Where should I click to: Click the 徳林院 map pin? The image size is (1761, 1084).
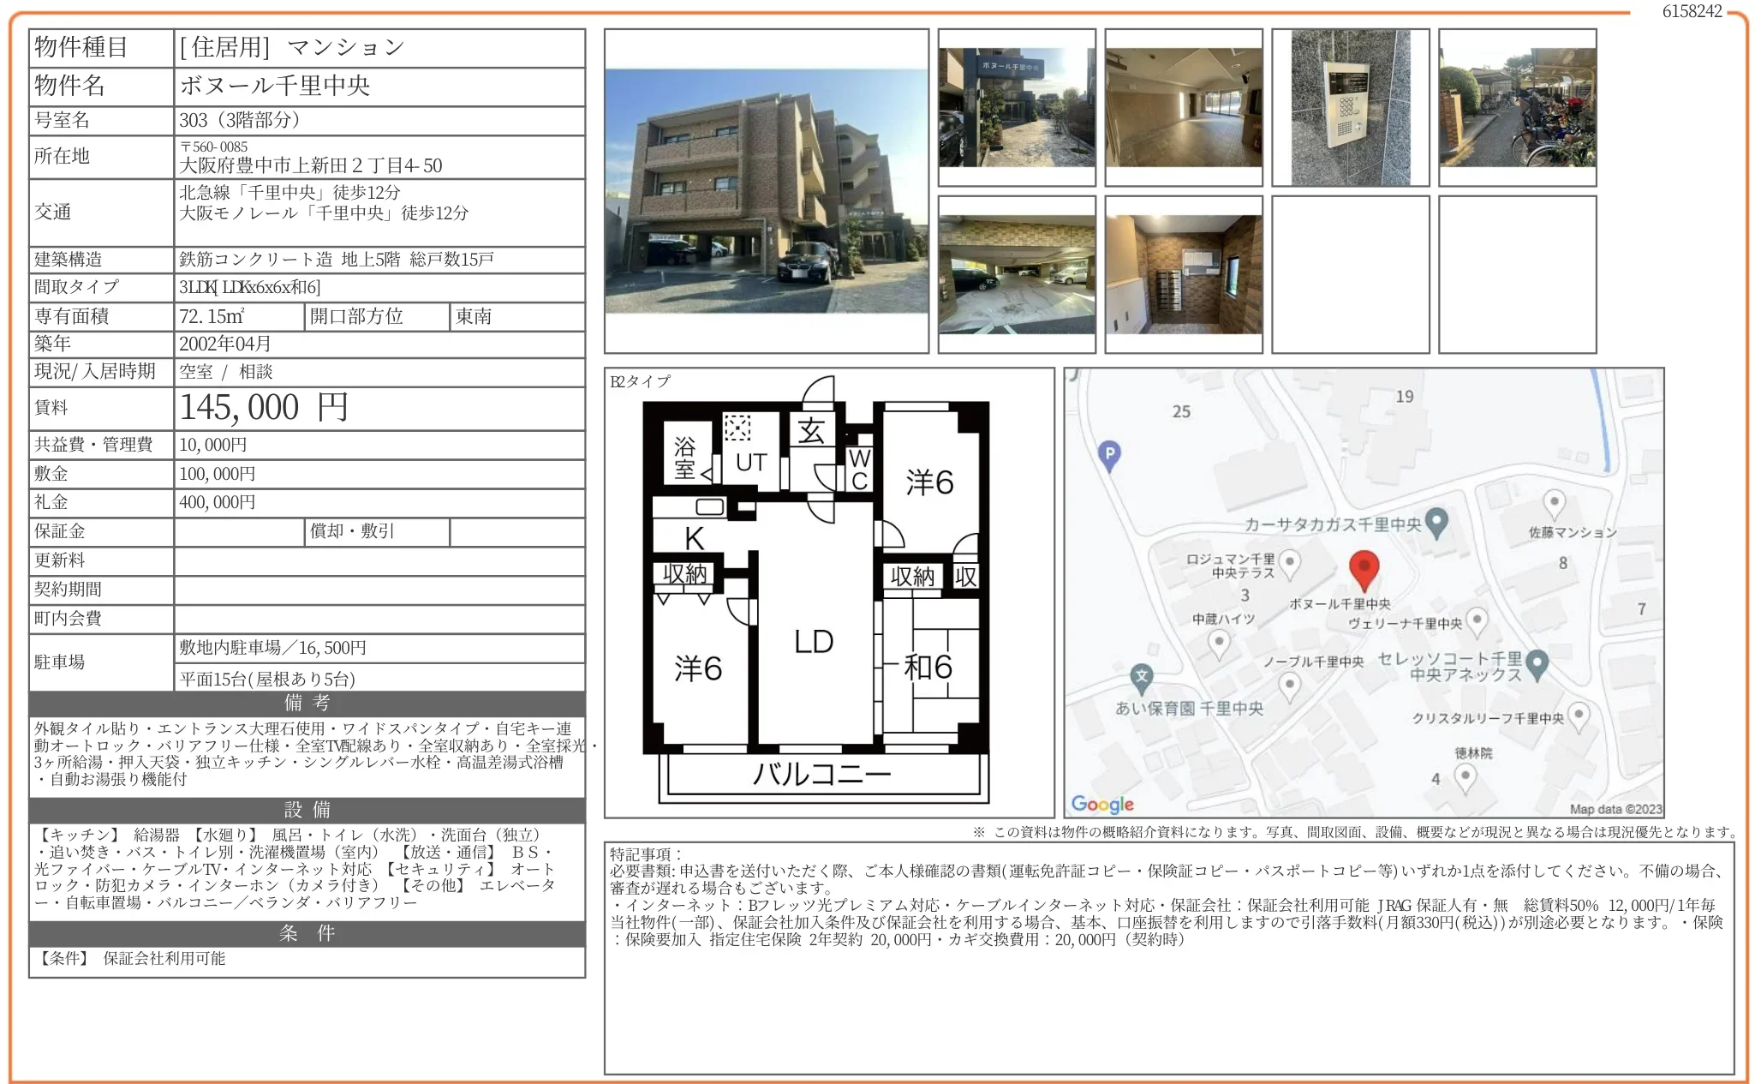(1466, 777)
